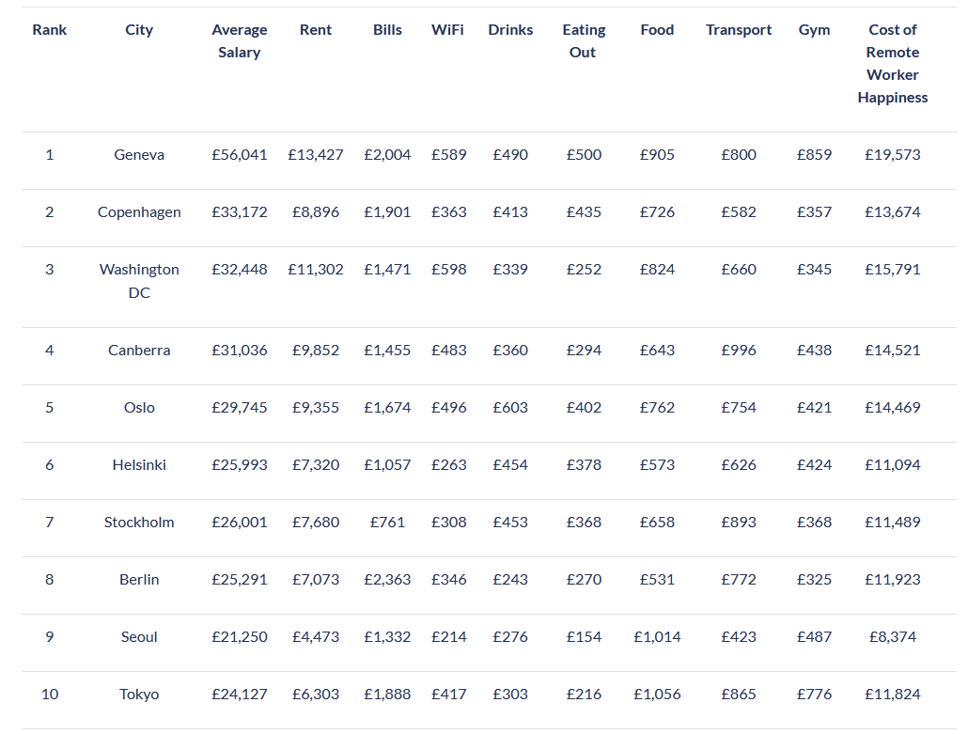The height and width of the screenshot is (734, 968).
Task: Click the Eating Out column header
Action: pos(584,41)
